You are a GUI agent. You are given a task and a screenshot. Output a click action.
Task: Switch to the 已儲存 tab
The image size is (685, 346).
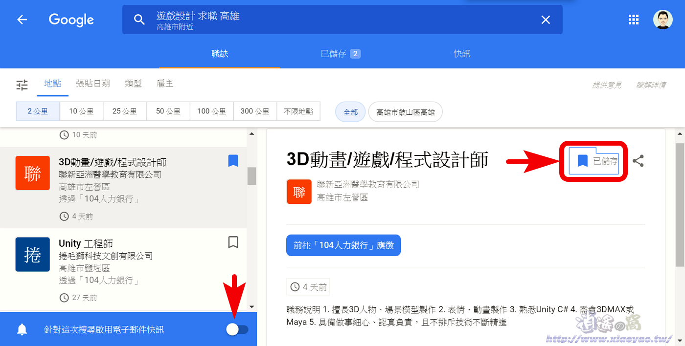[x=341, y=54]
